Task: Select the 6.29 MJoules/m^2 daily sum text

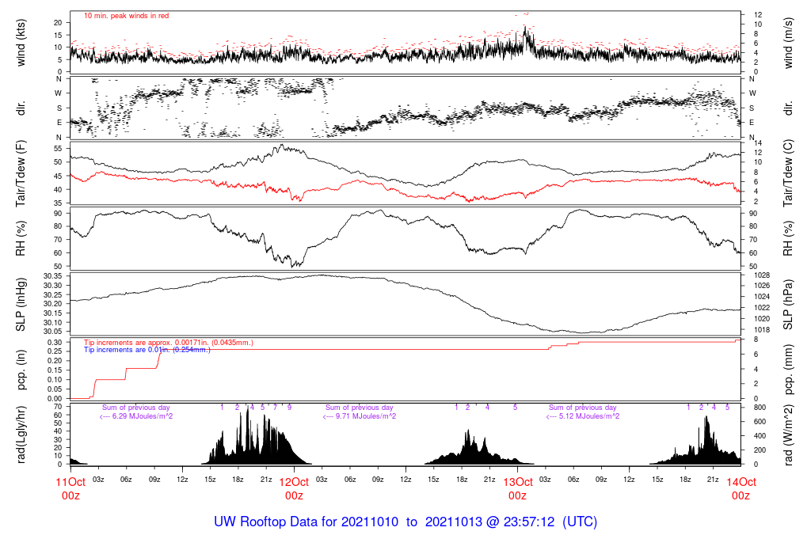Action: 136,415
